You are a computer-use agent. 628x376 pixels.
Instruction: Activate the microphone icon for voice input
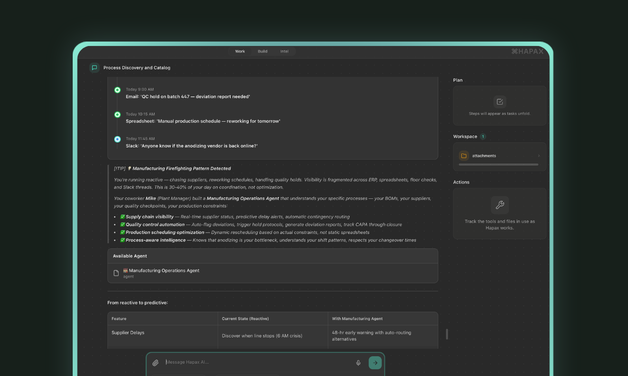click(x=358, y=362)
